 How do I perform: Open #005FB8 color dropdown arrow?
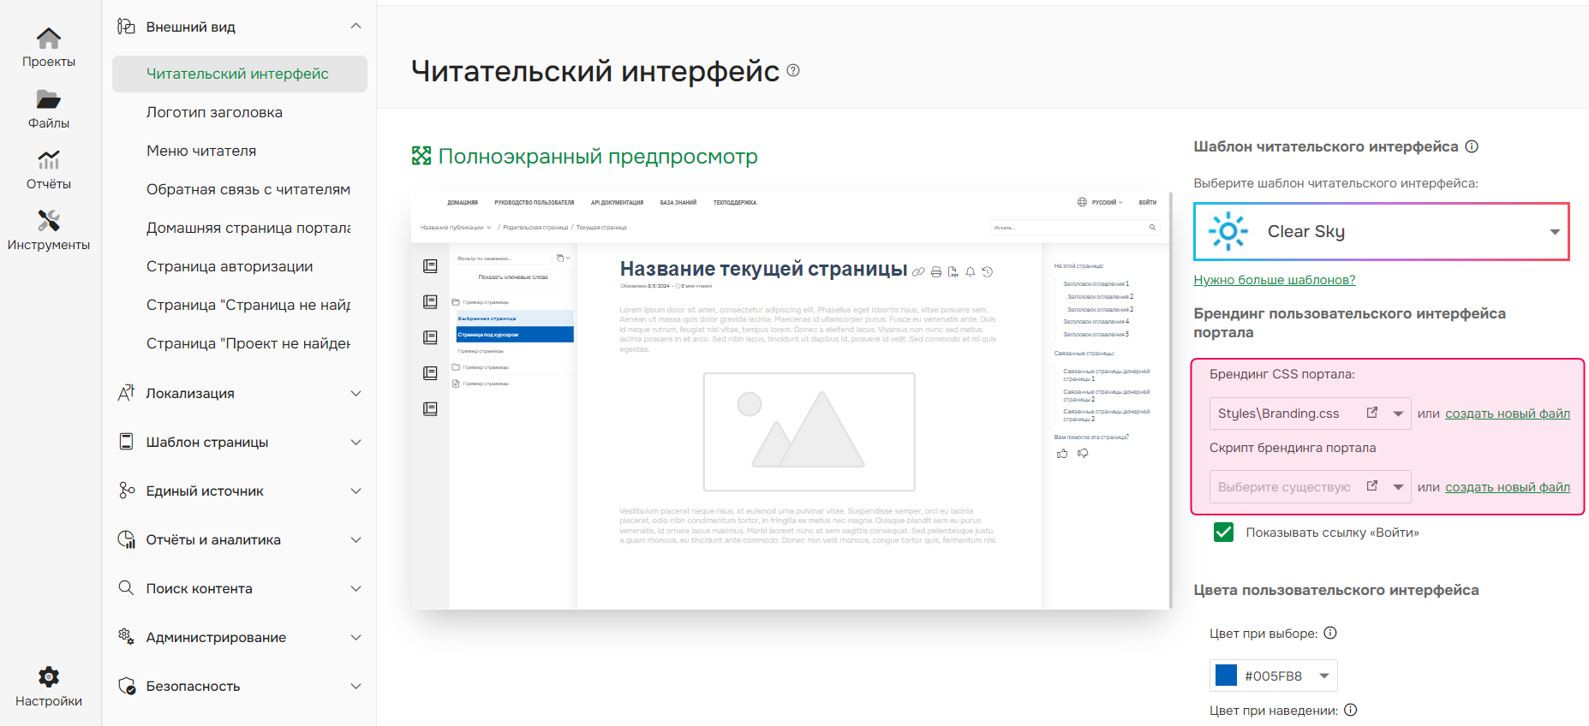[1324, 675]
